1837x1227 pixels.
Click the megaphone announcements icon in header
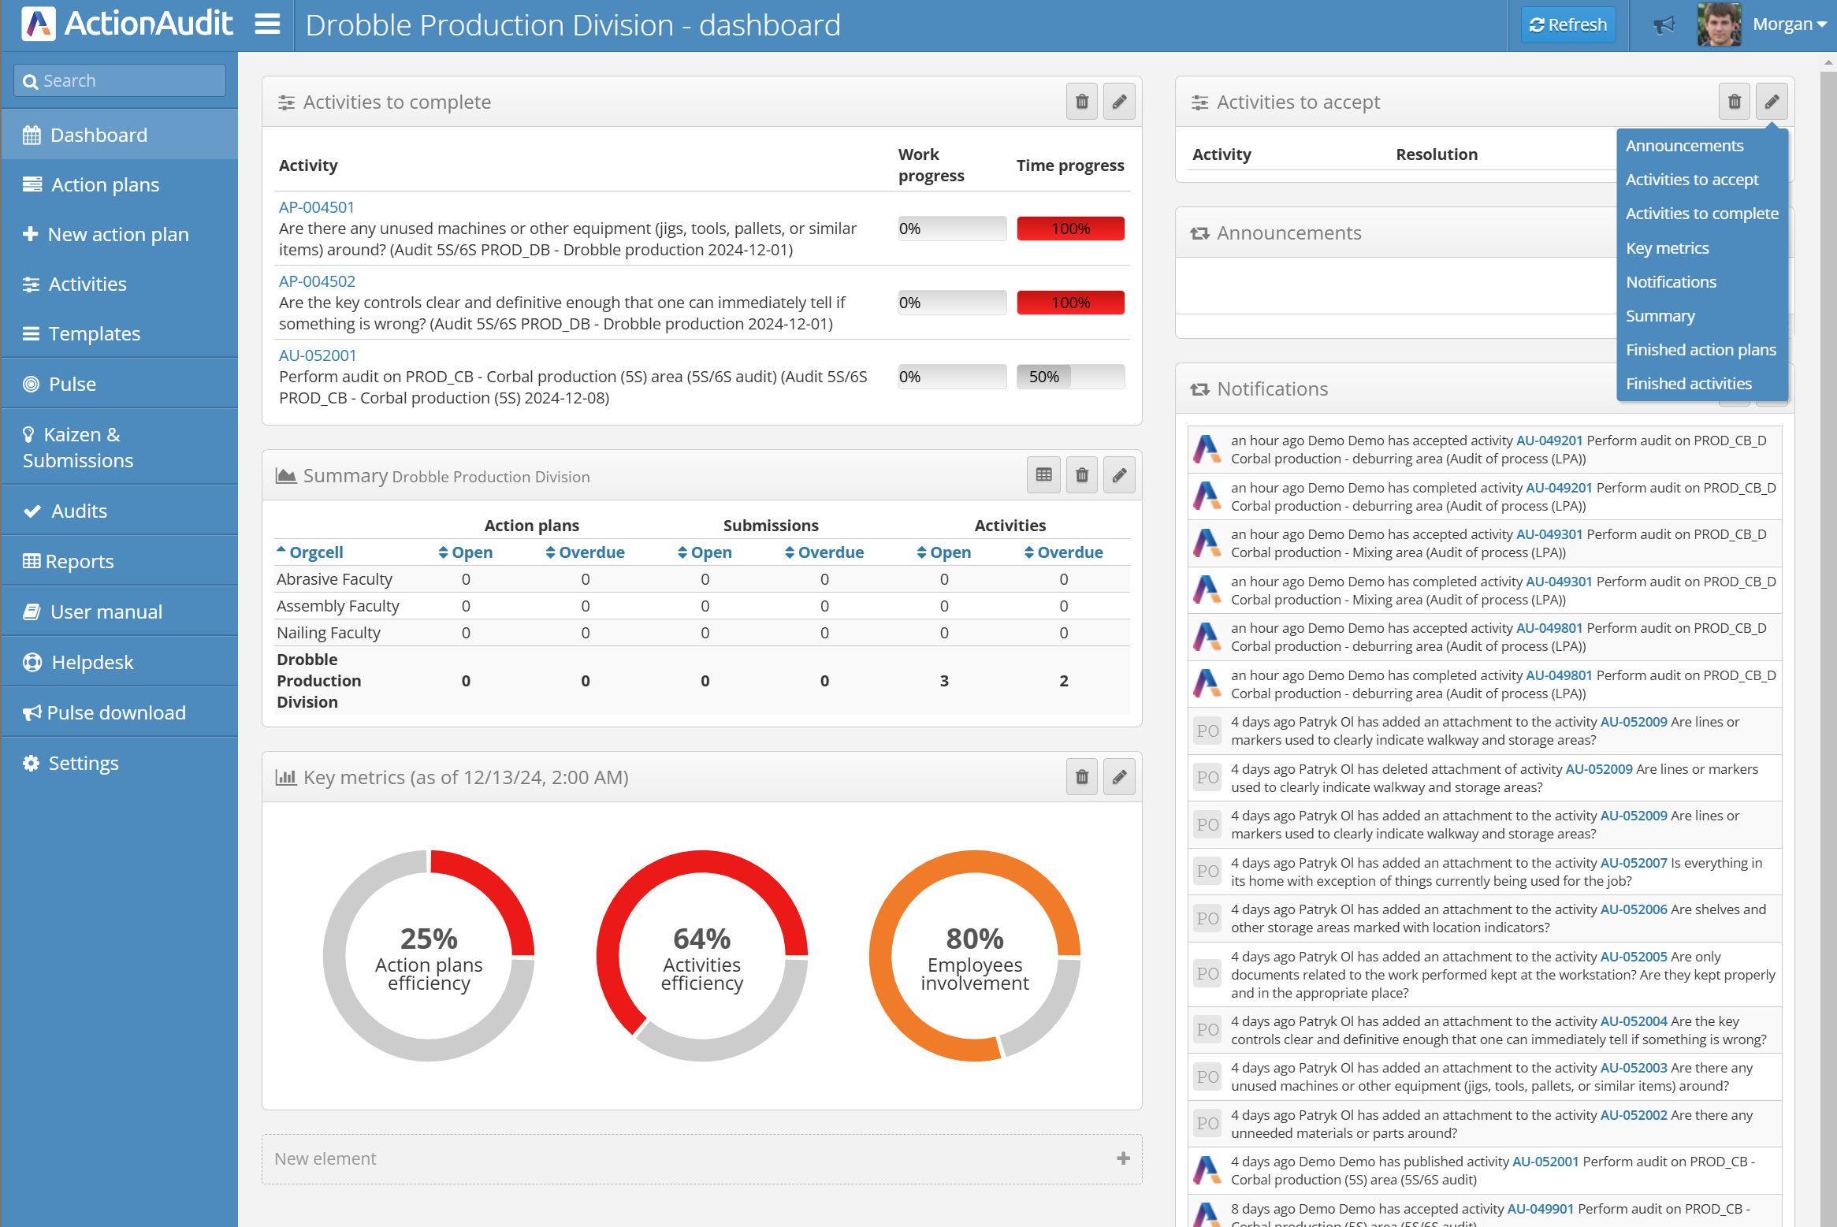1664,24
